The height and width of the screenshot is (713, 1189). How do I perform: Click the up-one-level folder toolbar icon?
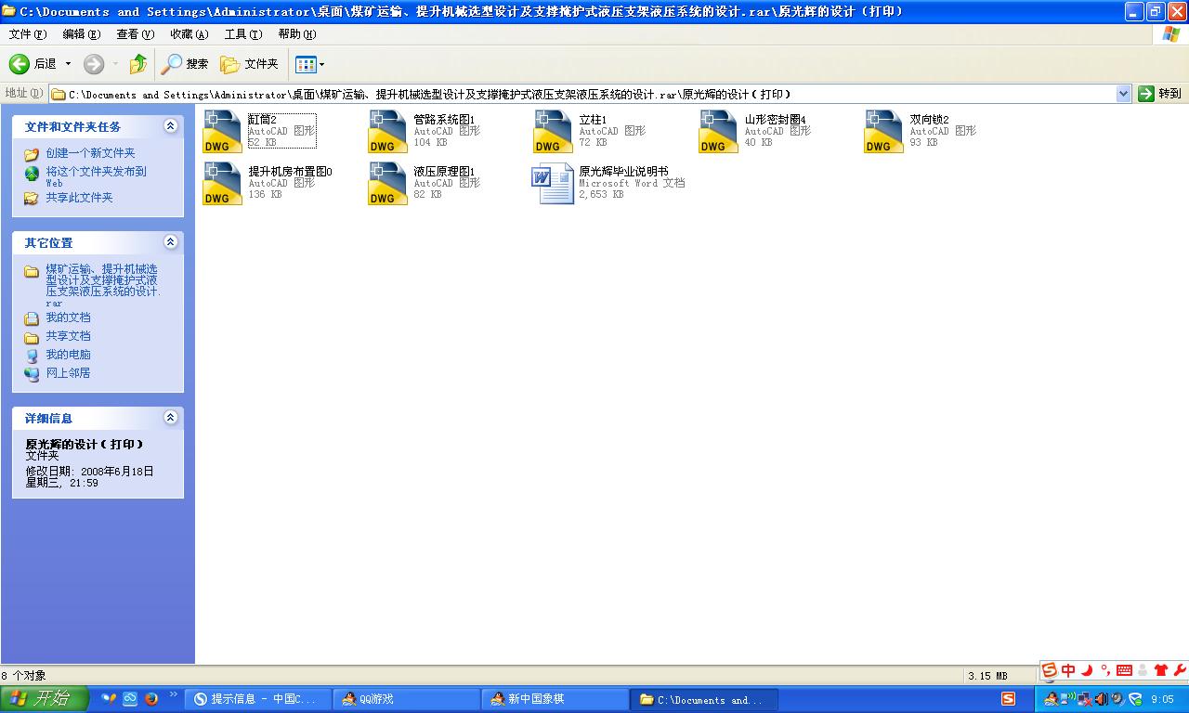(137, 63)
